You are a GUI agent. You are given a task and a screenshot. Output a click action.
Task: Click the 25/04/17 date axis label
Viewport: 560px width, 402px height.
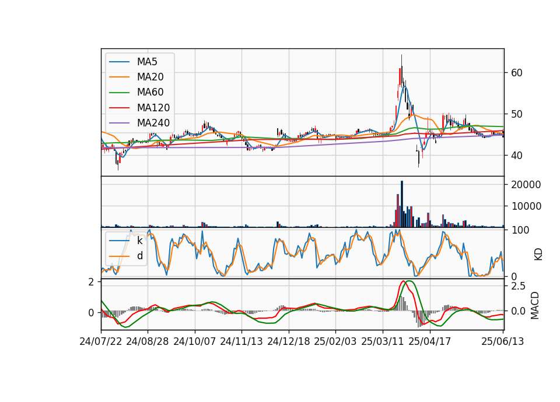tap(430, 341)
